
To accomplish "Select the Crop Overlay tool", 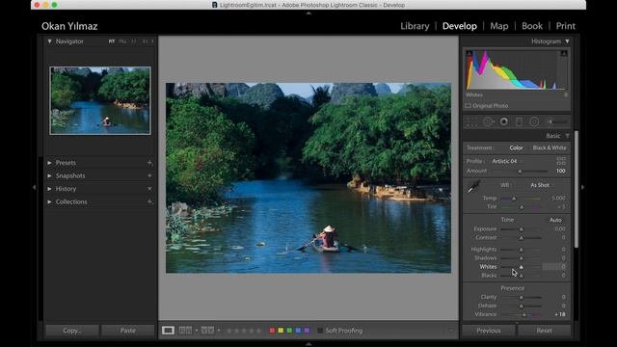I will (471, 122).
